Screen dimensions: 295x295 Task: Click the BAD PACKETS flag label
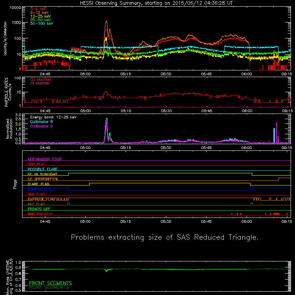(x=40, y=214)
